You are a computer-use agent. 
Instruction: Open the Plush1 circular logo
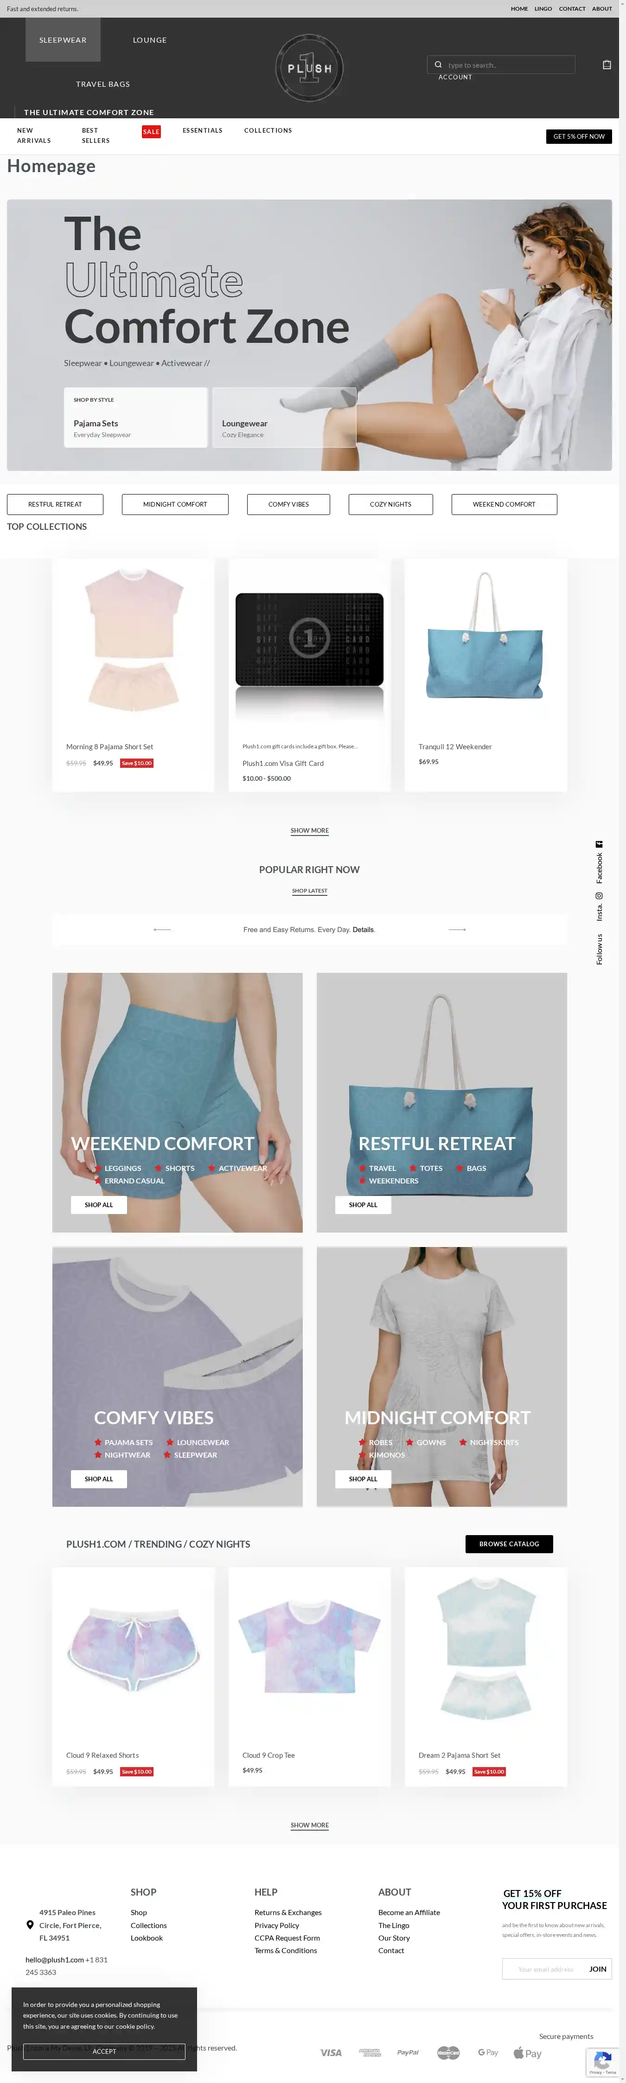click(x=309, y=68)
